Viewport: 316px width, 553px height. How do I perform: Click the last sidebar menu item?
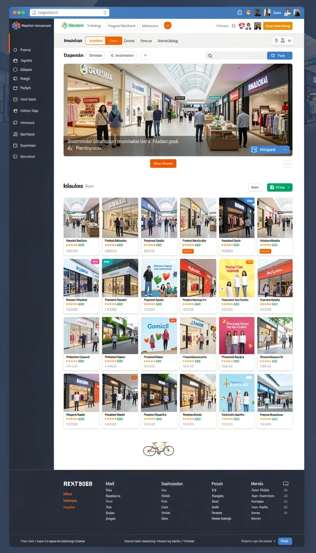[x=23, y=156]
